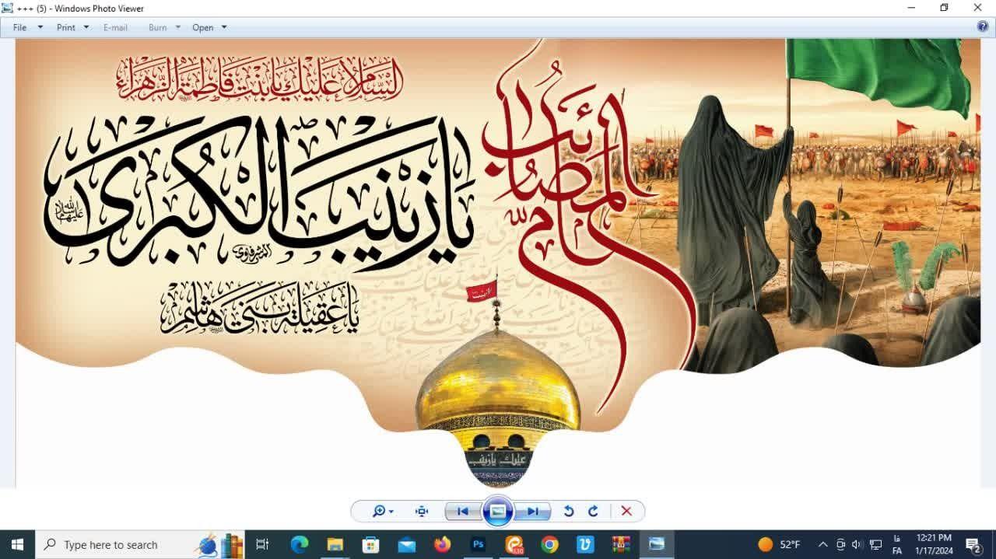Rotate the image clockwise
This screenshot has width=996, height=559.
(x=593, y=511)
